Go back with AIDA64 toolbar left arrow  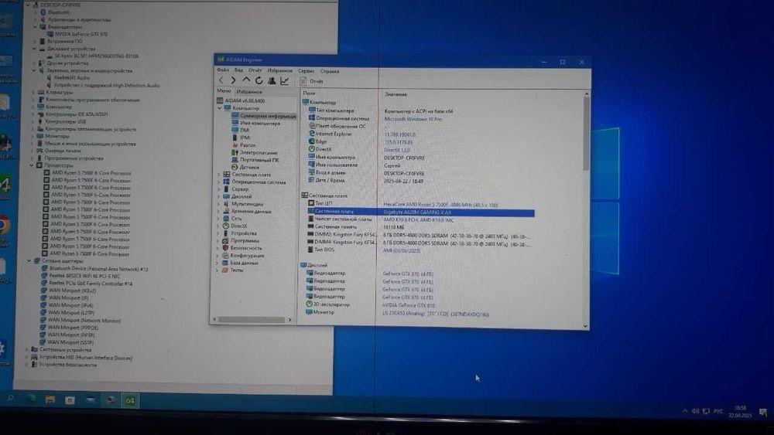pyautogui.click(x=221, y=80)
